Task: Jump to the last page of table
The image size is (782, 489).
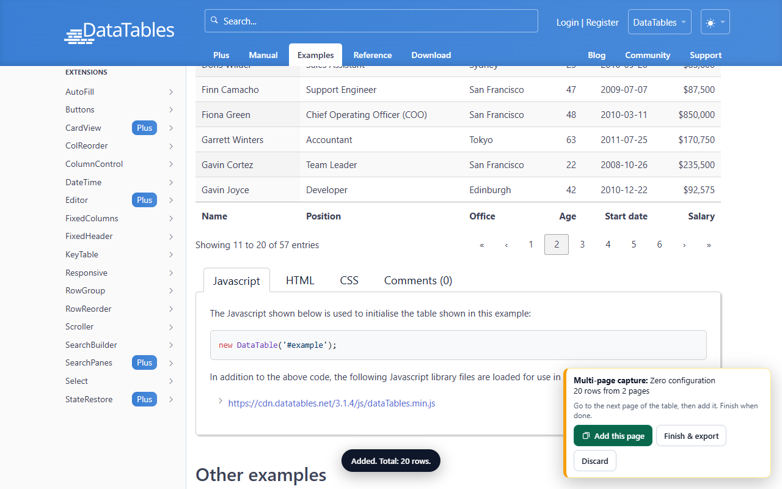Action: [x=709, y=244]
